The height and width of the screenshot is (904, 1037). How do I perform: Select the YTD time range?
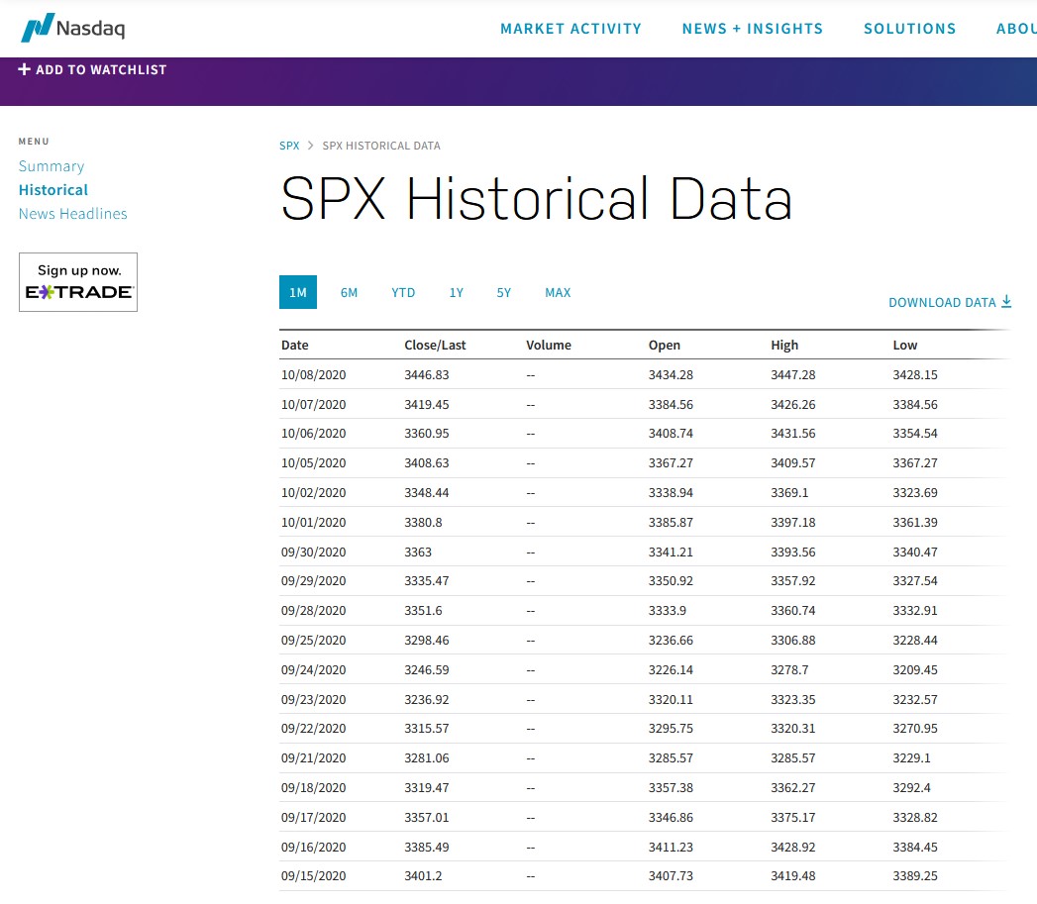pos(403,292)
